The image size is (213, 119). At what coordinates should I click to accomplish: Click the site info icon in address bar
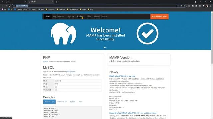[14, 6]
